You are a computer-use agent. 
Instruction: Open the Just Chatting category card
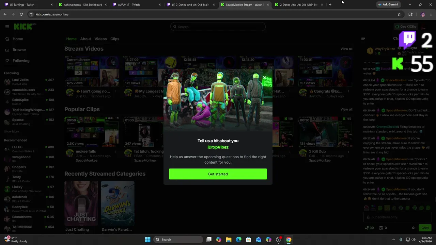pos(81,203)
